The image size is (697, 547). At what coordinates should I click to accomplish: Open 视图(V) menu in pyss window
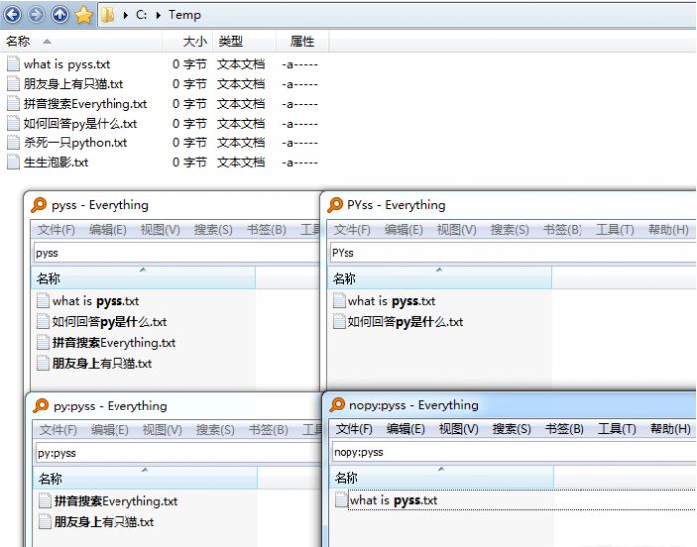pyautogui.click(x=160, y=230)
